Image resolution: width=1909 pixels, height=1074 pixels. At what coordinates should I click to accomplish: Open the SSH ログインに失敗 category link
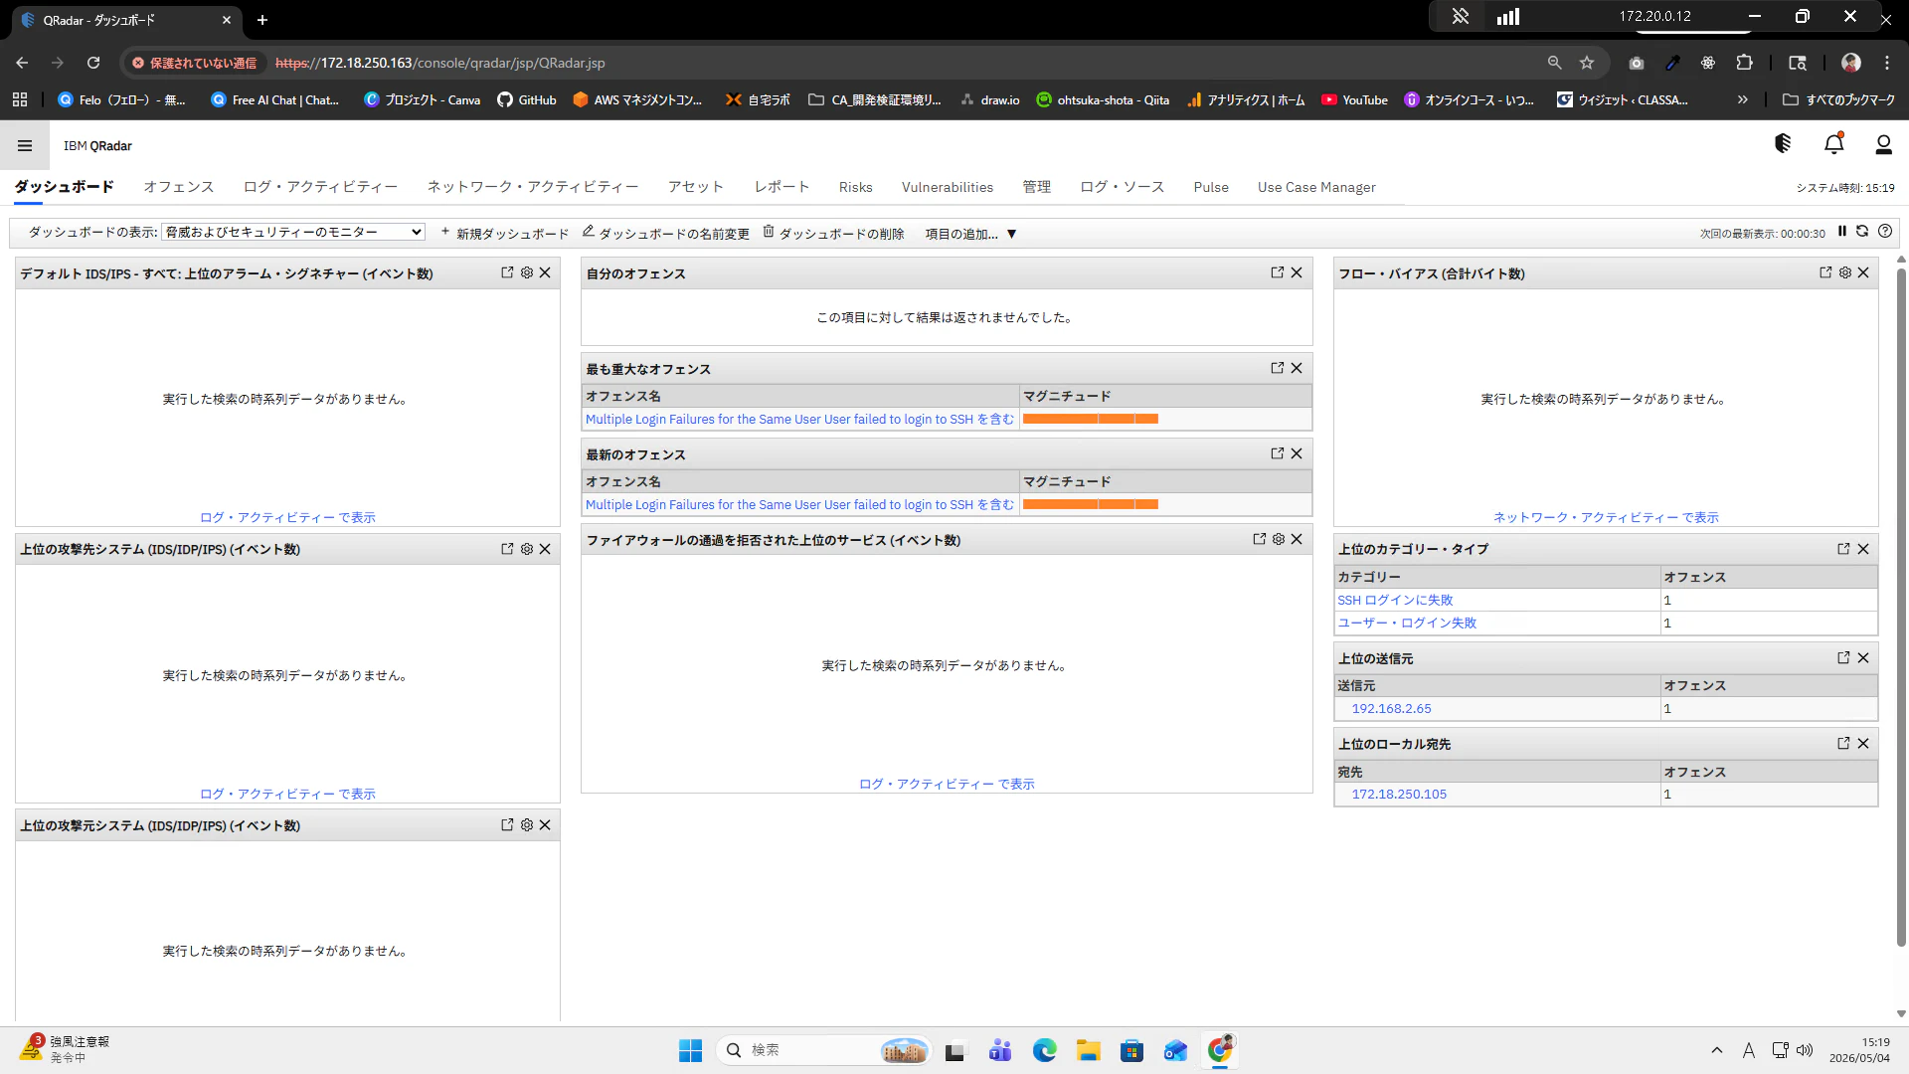pos(1395,601)
